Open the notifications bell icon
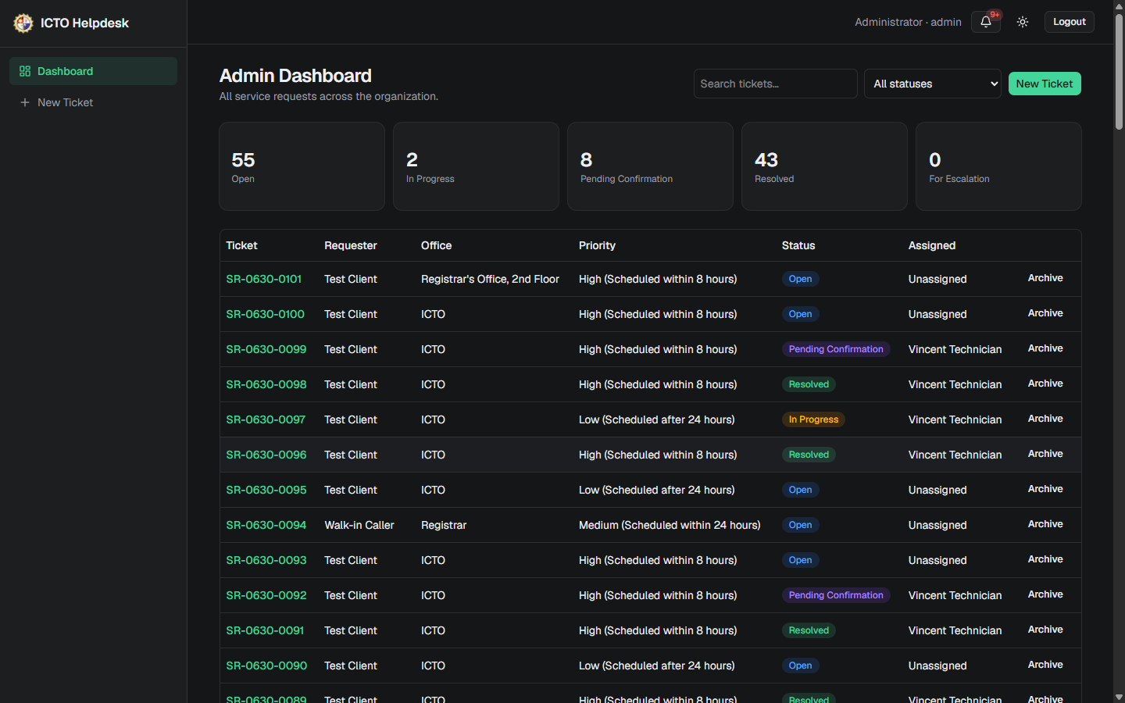This screenshot has width=1125, height=703. [986, 22]
